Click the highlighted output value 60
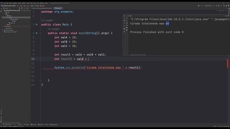 [x=167, y=24]
